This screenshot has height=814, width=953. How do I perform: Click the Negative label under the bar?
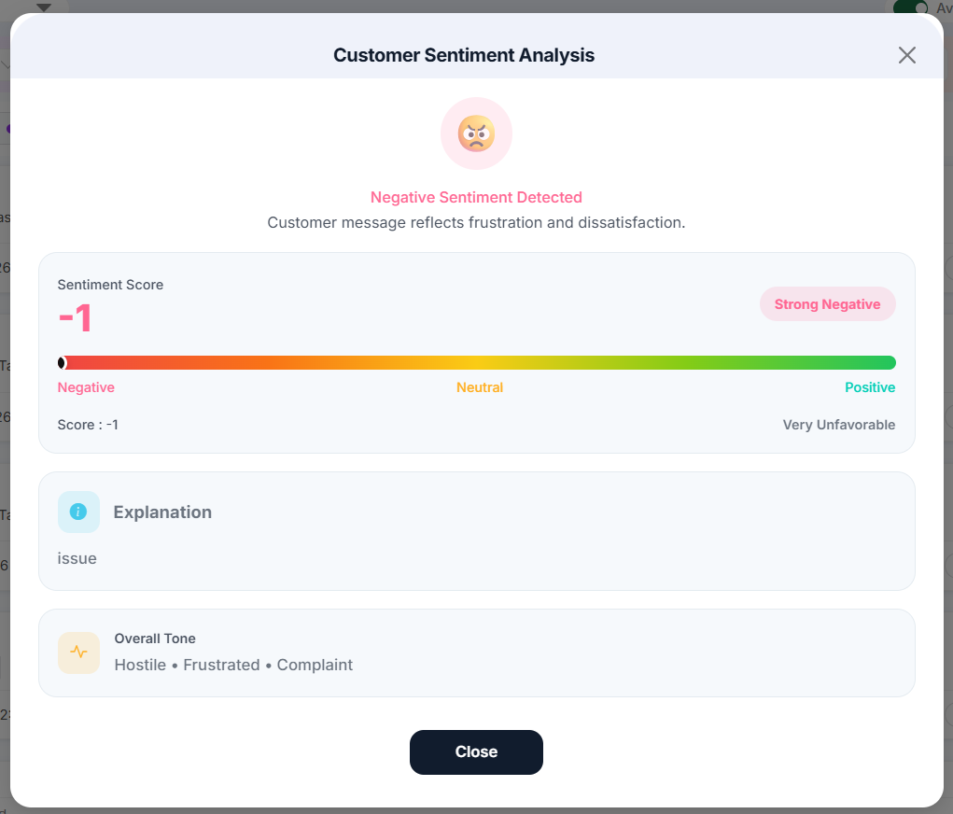pyautogui.click(x=86, y=387)
